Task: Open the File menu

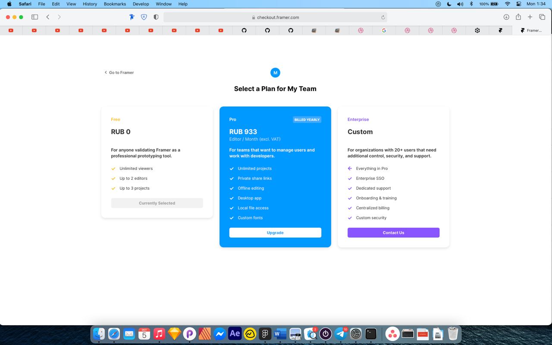Action: point(41,4)
